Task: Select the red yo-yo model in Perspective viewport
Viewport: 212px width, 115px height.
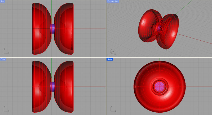Action: pos(158,29)
